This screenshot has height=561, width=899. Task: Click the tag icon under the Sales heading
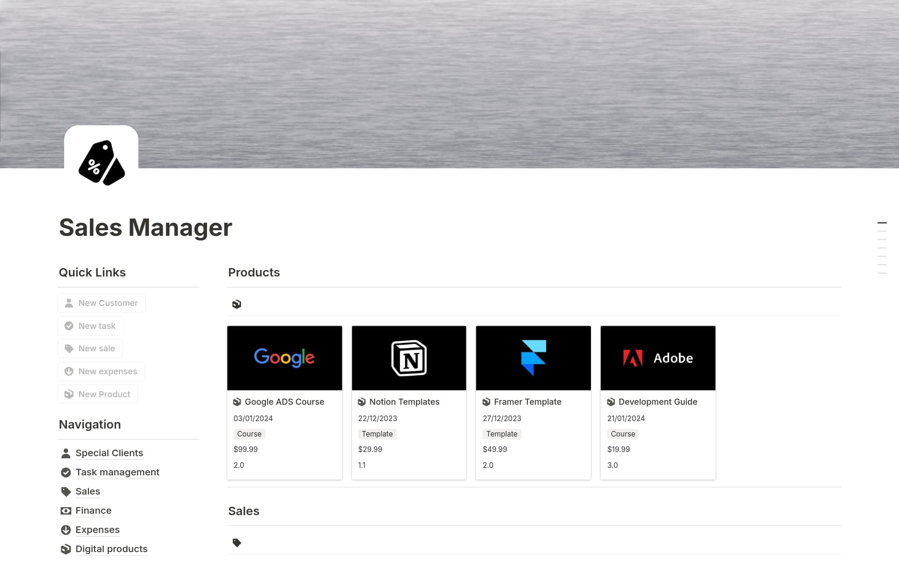pos(237,542)
